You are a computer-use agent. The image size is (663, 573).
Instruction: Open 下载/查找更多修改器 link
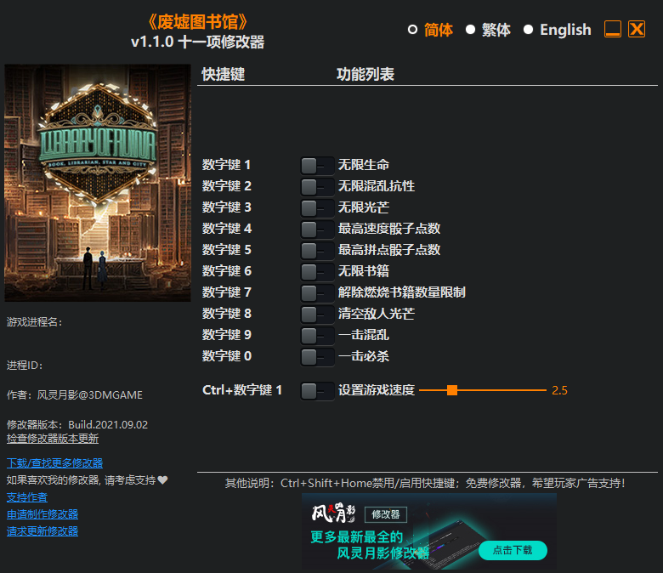(55, 463)
